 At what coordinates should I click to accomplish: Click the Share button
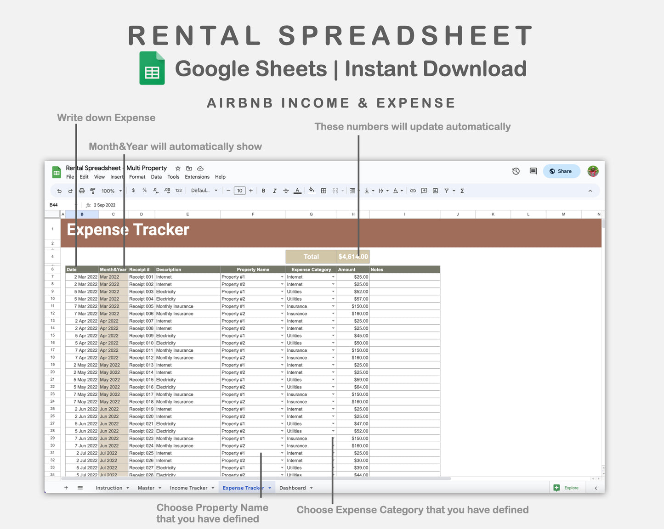pyautogui.click(x=561, y=171)
